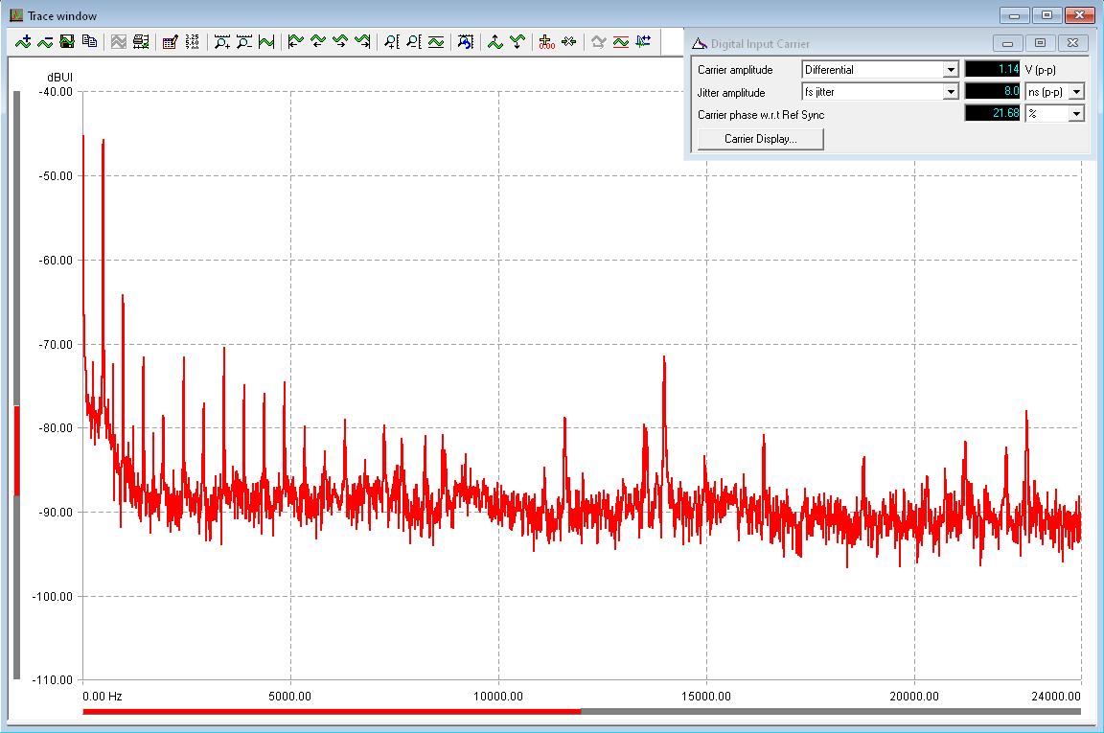The image size is (1104, 733).
Task: Expand the ns (p-p) units dropdown
Action: tap(1075, 92)
